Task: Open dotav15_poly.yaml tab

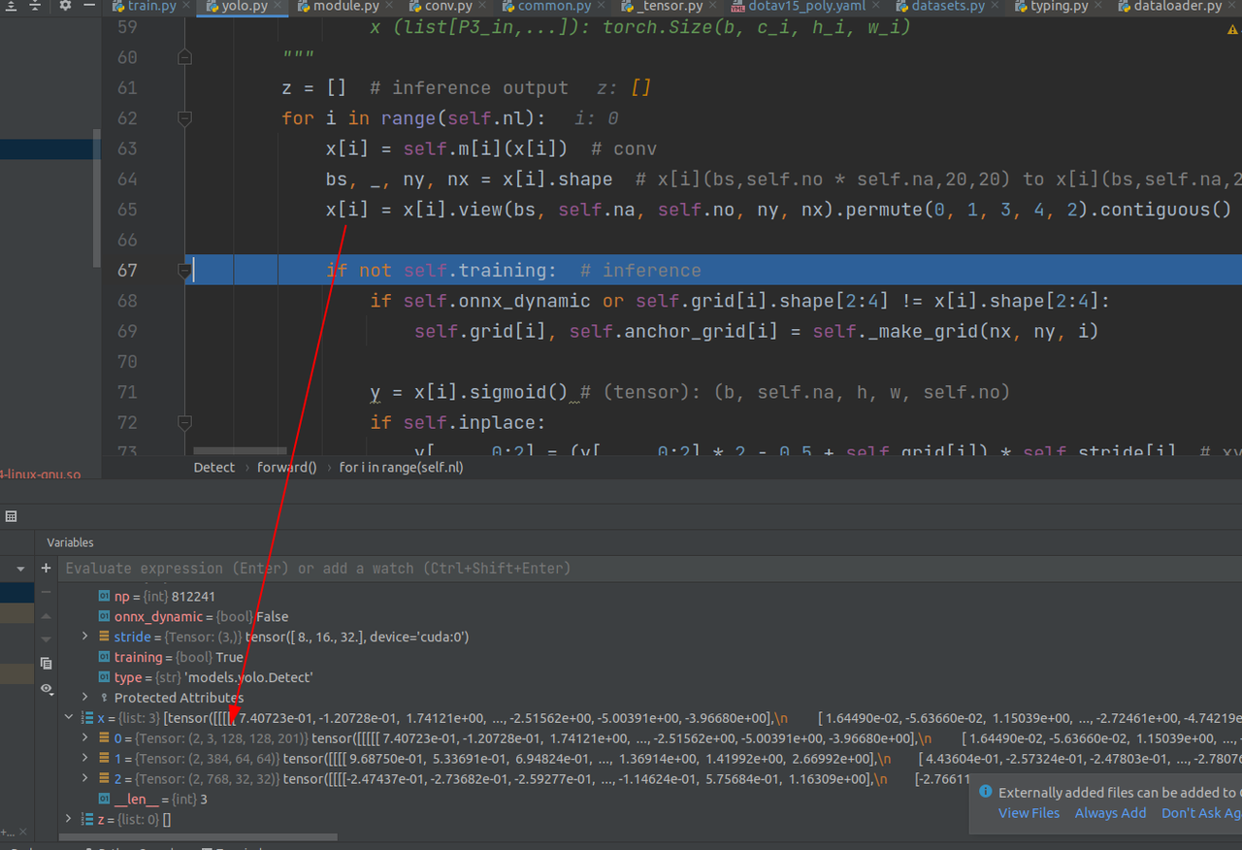Action: click(804, 6)
